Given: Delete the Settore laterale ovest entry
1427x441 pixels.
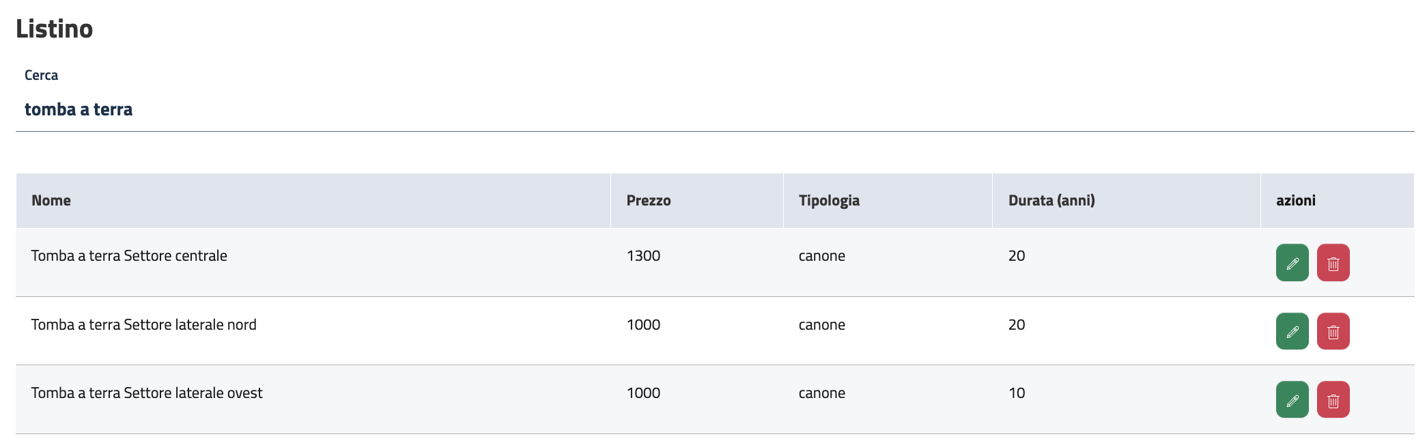Looking at the screenshot, I should tap(1333, 399).
